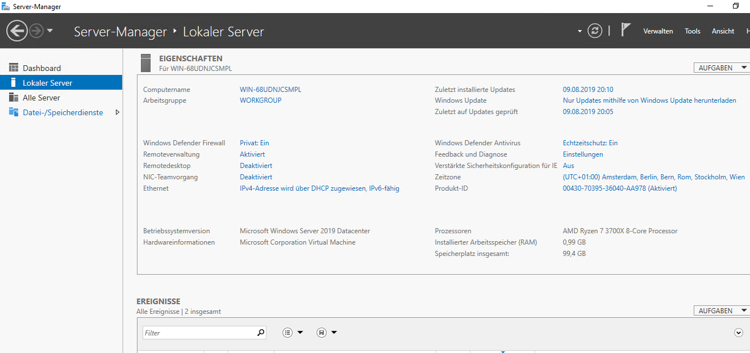This screenshot has width=750, height=353.
Task: Expand Datei-/Speicherdienste submenu arrow
Action: [x=118, y=112]
